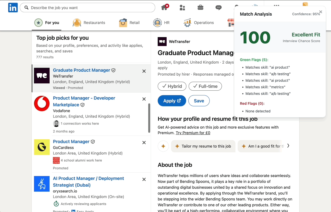Toggle the Full-time filter pill

pos(205,86)
